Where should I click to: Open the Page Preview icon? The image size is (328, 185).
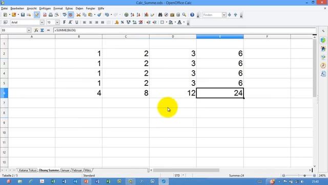coord(57,15)
